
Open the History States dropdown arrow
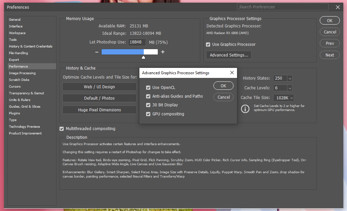click(x=290, y=78)
